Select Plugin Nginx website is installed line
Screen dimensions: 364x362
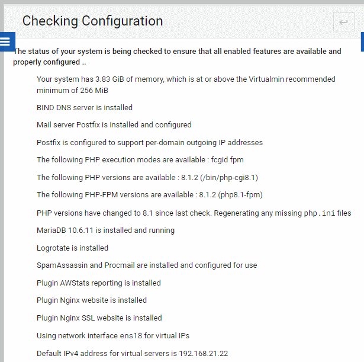pyautogui.click(x=92, y=300)
